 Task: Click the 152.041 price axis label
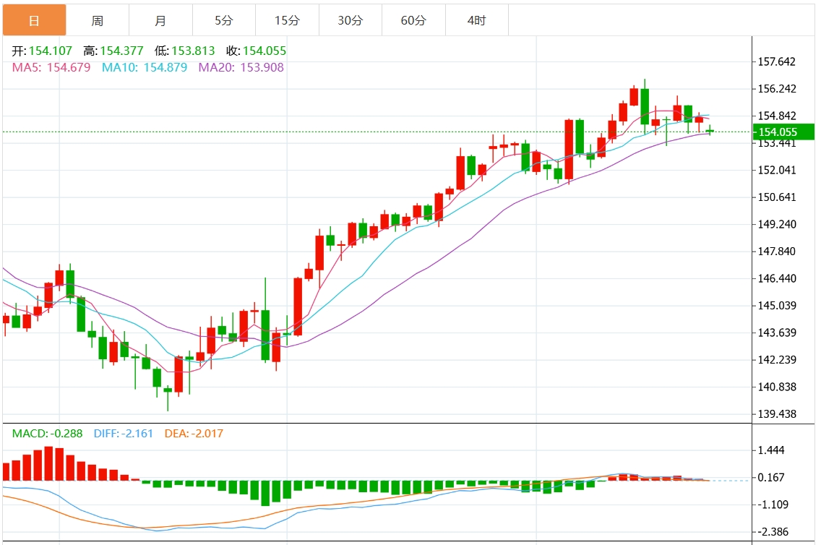click(777, 170)
